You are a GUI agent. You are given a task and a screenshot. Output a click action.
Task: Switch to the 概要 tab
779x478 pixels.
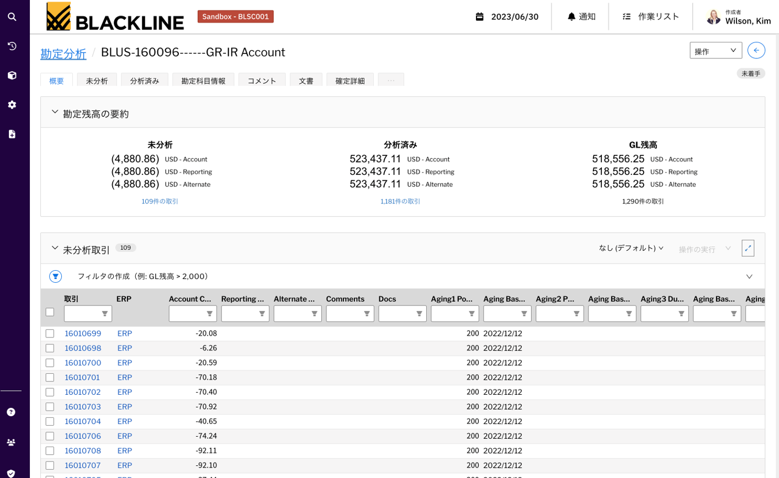(x=57, y=80)
